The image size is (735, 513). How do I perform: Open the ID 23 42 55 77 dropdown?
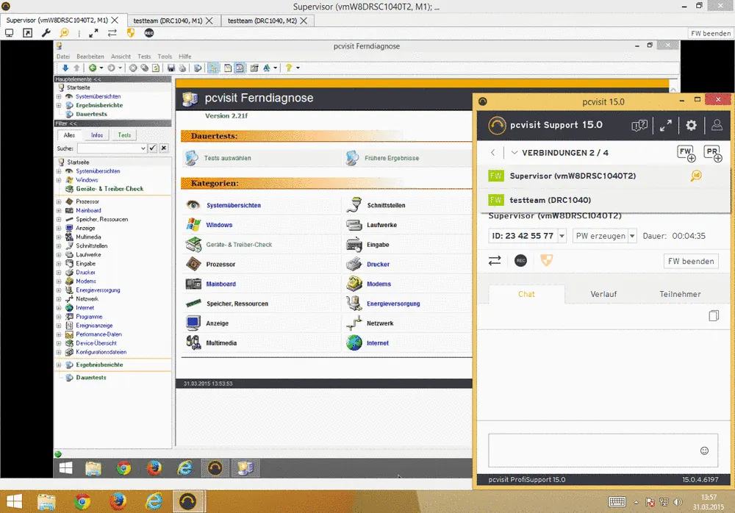562,236
